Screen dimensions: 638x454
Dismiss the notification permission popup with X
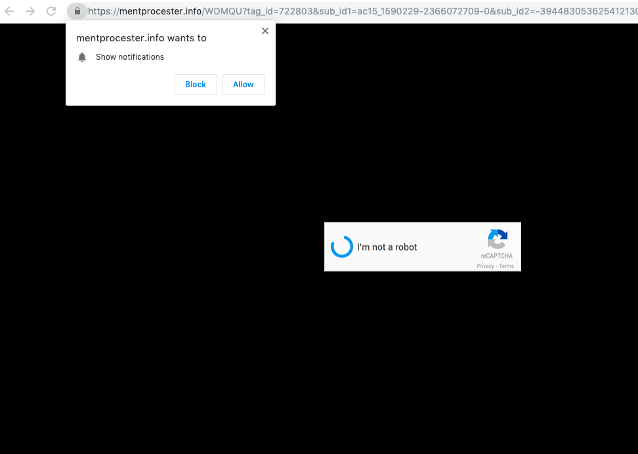pyautogui.click(x=265, y=31)
